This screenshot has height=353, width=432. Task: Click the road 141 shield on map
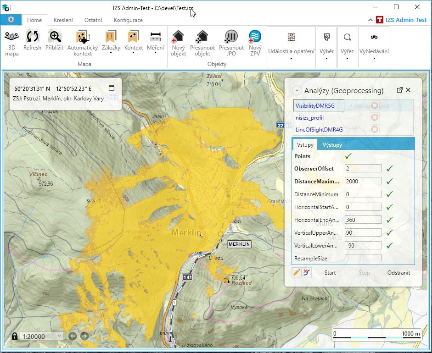click(x=187, y=277)
